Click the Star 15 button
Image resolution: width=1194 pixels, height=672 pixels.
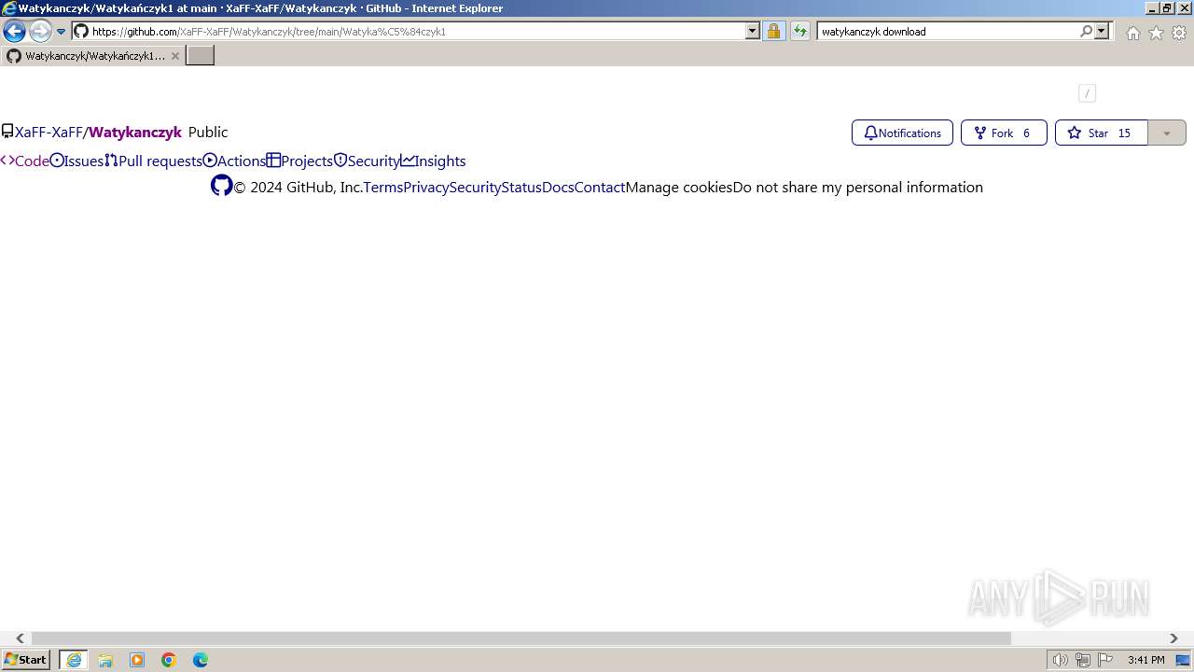coord(1101,133)
